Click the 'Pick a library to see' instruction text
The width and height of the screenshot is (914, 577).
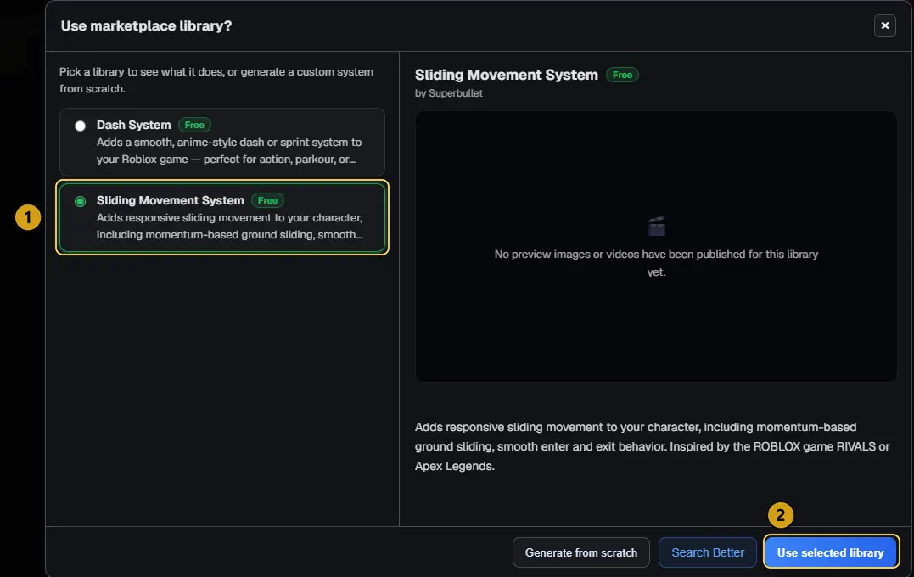[216, 81]
